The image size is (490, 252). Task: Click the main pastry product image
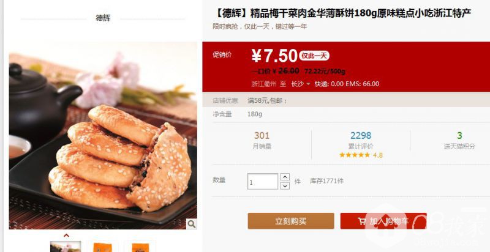coord(103,136)
